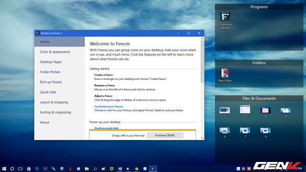
Task: Click the Rename a Fence heading
Action: click(104, 86)
